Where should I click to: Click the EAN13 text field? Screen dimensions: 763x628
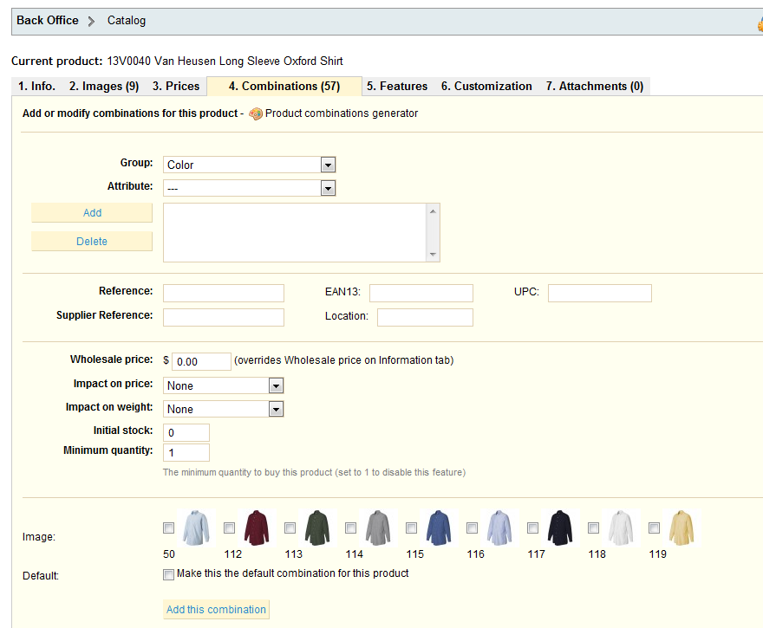tap(421, 293)
